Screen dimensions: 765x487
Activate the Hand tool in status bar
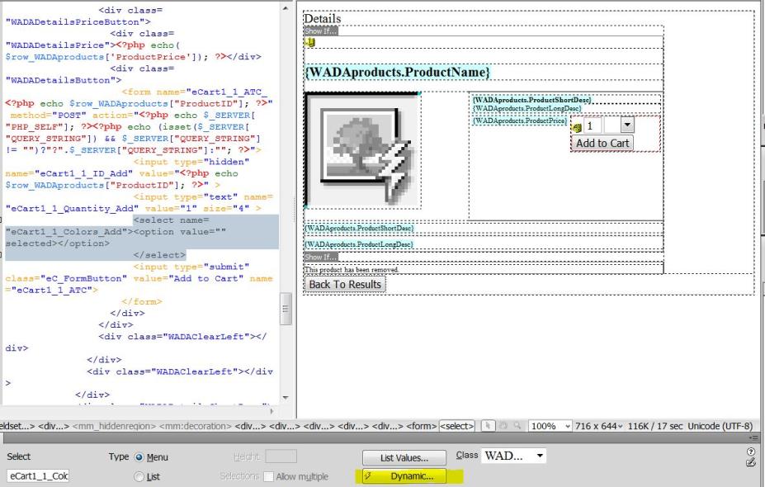503,426
